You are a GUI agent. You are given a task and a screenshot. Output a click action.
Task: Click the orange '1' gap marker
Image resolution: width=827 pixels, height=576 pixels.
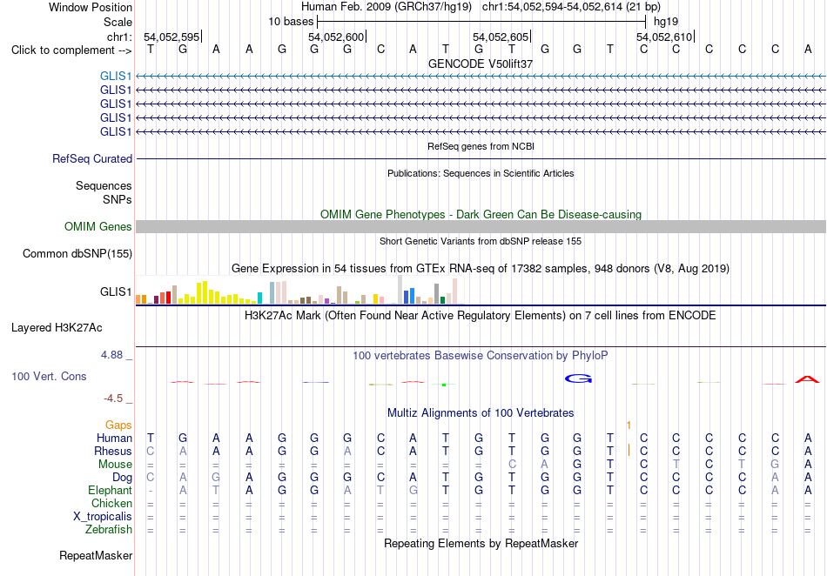click(629, 425)
